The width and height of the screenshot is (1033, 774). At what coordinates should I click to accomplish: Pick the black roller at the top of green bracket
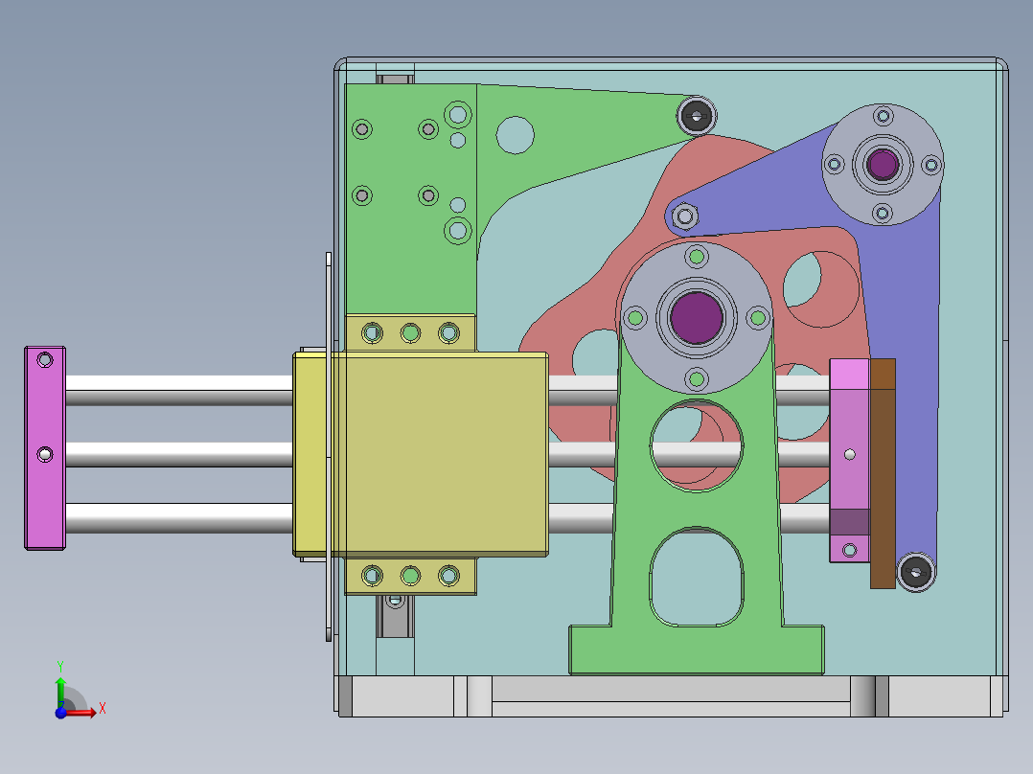tap(697, 116)
